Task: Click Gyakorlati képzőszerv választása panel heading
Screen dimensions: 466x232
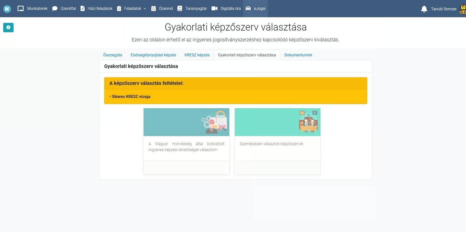Action: pos(141,66)
